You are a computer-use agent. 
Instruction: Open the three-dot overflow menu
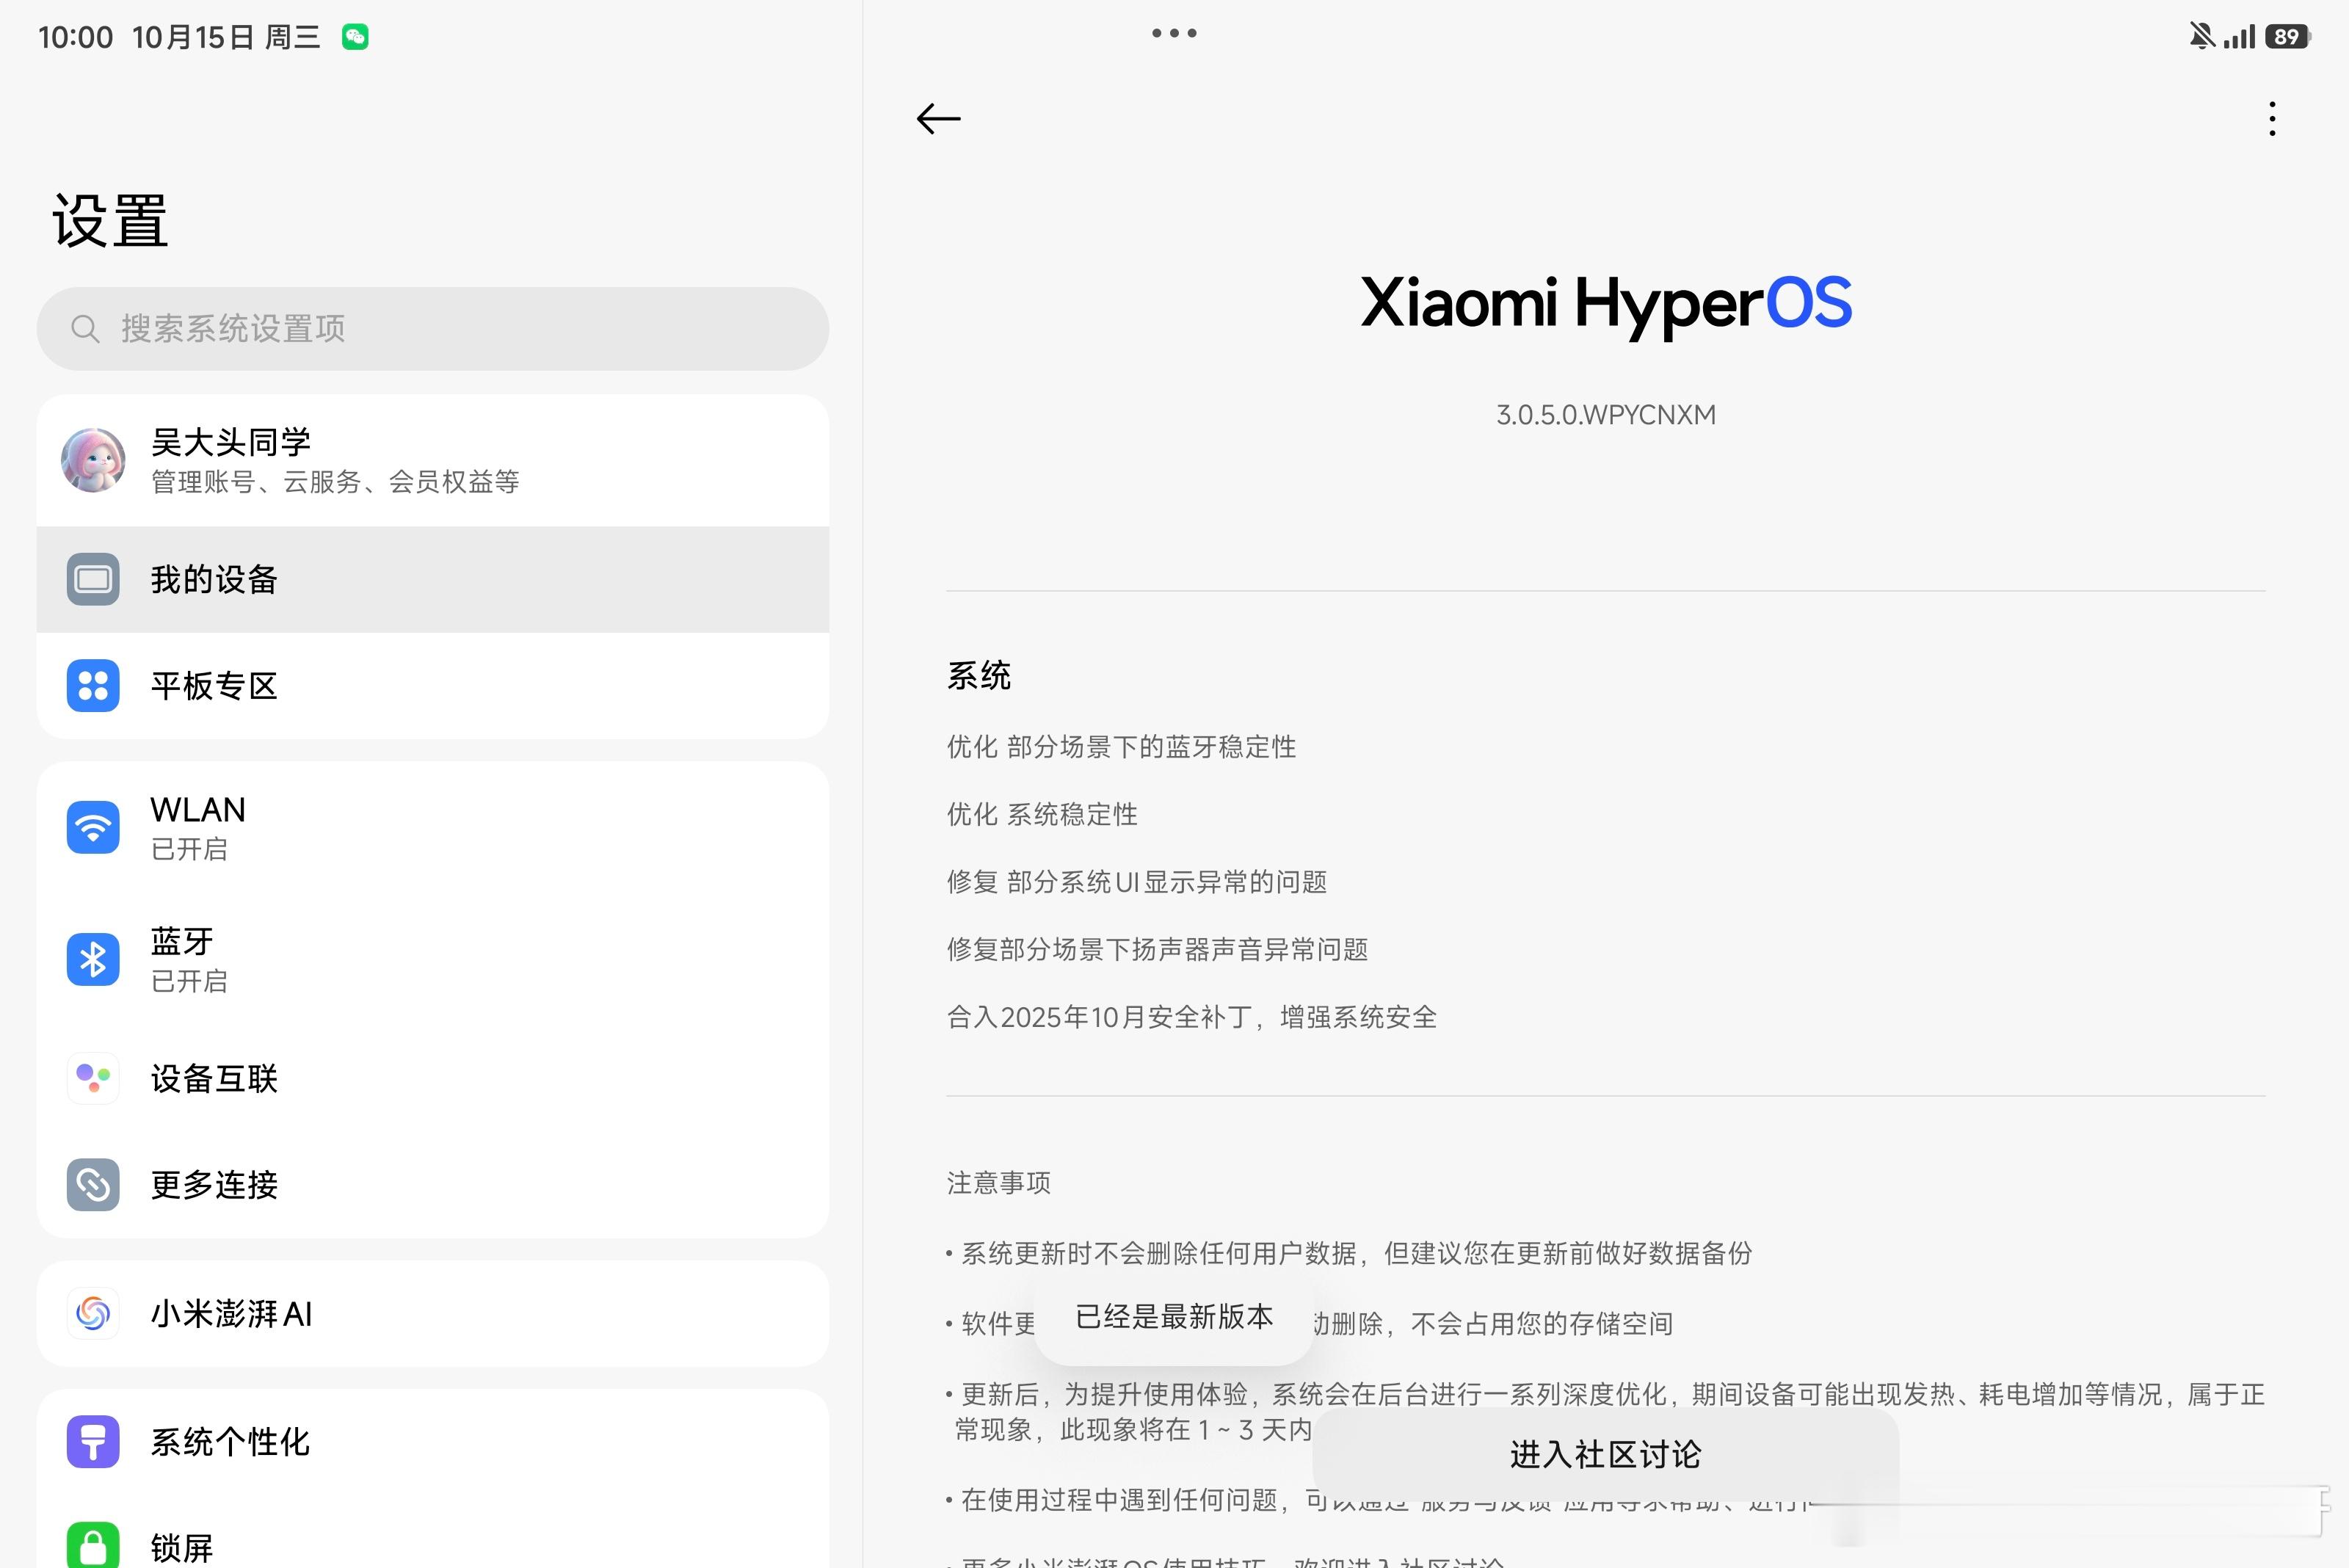(2272, 119)
